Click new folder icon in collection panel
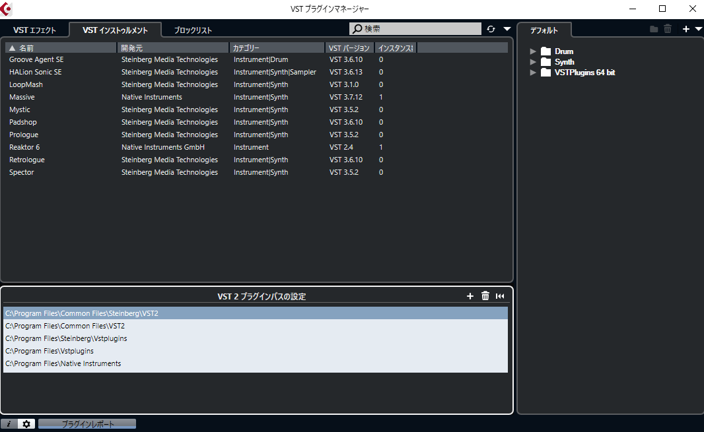 point(654,29)
